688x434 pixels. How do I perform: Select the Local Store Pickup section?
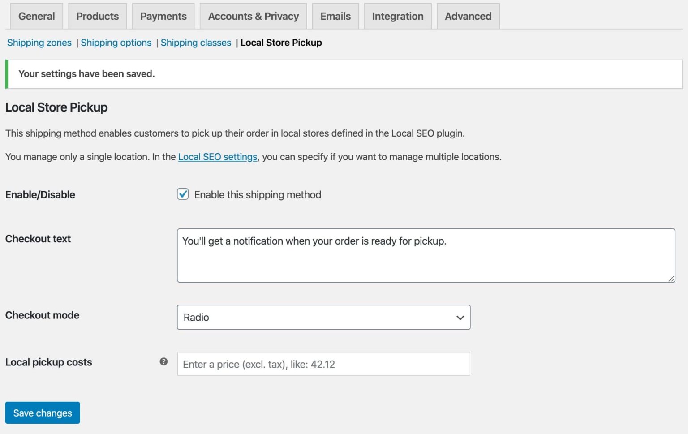[281, 43]
